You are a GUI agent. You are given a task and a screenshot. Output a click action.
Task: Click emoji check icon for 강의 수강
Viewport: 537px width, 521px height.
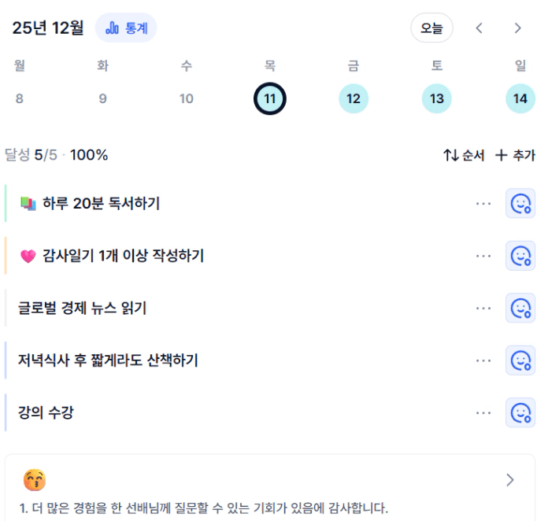[520, 412]
